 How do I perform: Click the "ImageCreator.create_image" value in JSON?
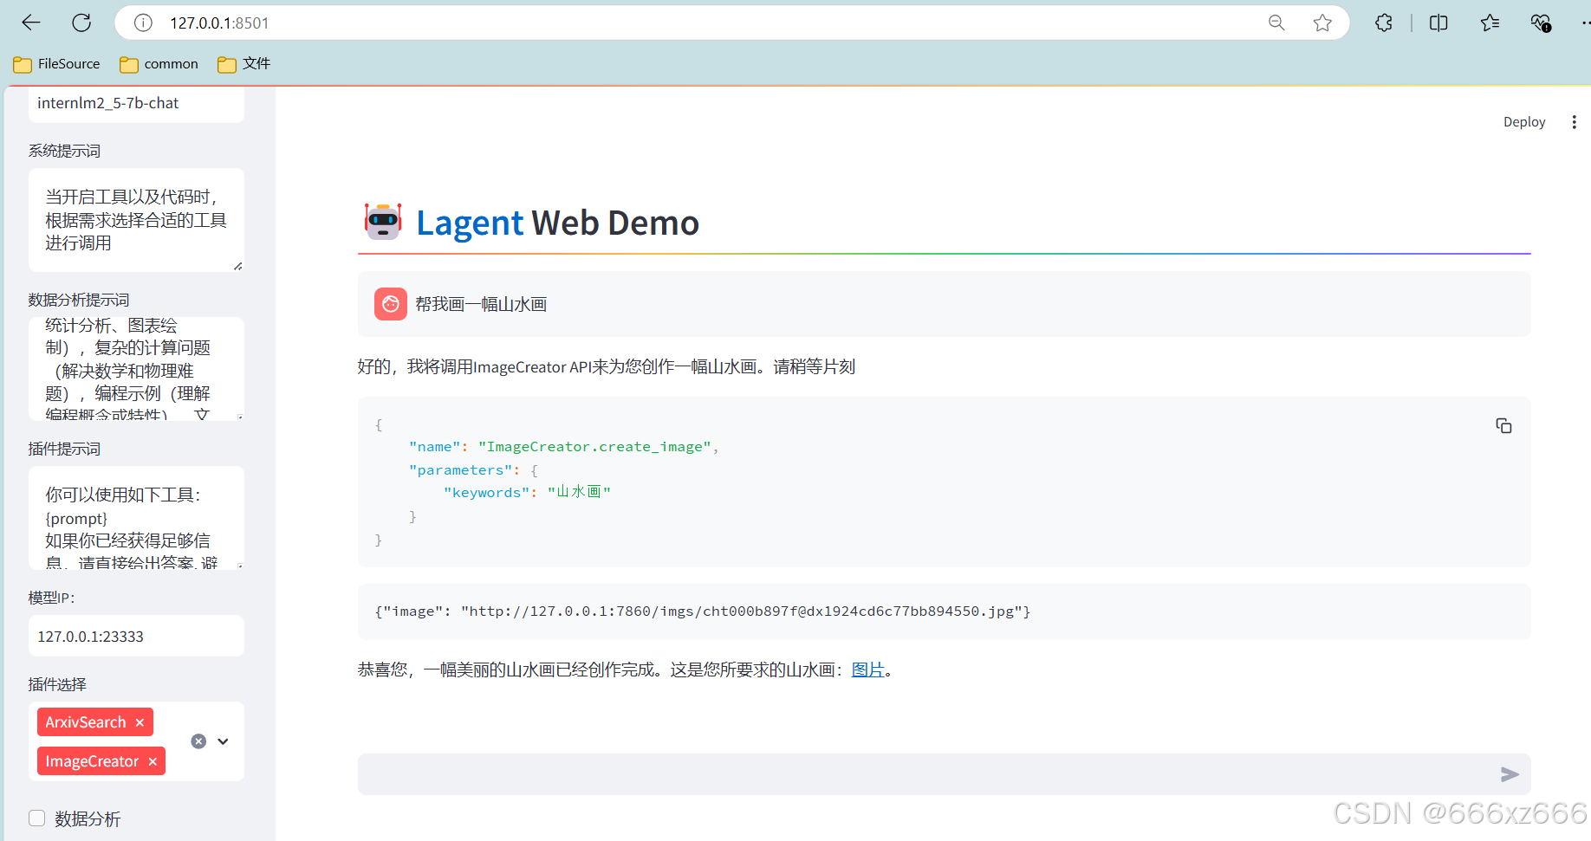tap(594, 447)
